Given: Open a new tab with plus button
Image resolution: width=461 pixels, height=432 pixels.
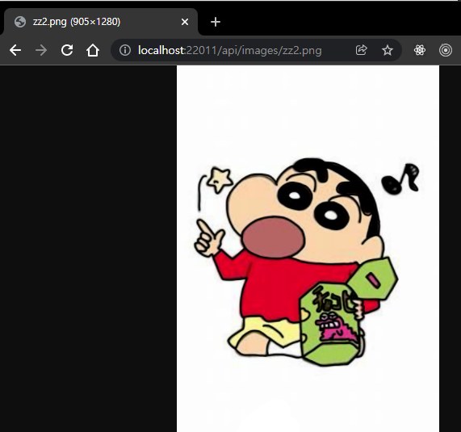Looking at the screenshot, I should point(216,22).
